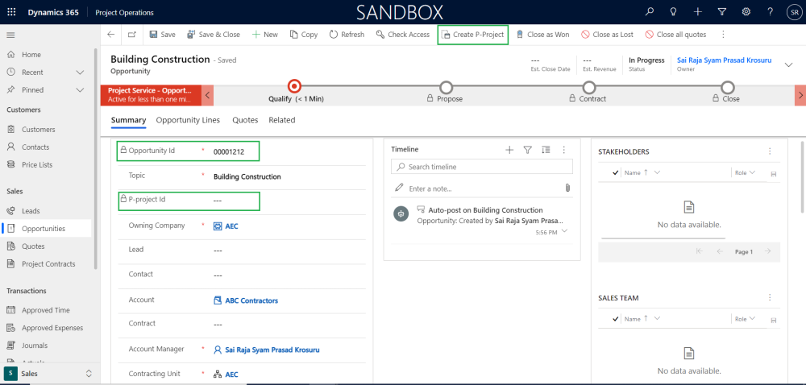806x385 pixels.
Task: Click the quick create plus icon in top bar
Action: point(697,12)
